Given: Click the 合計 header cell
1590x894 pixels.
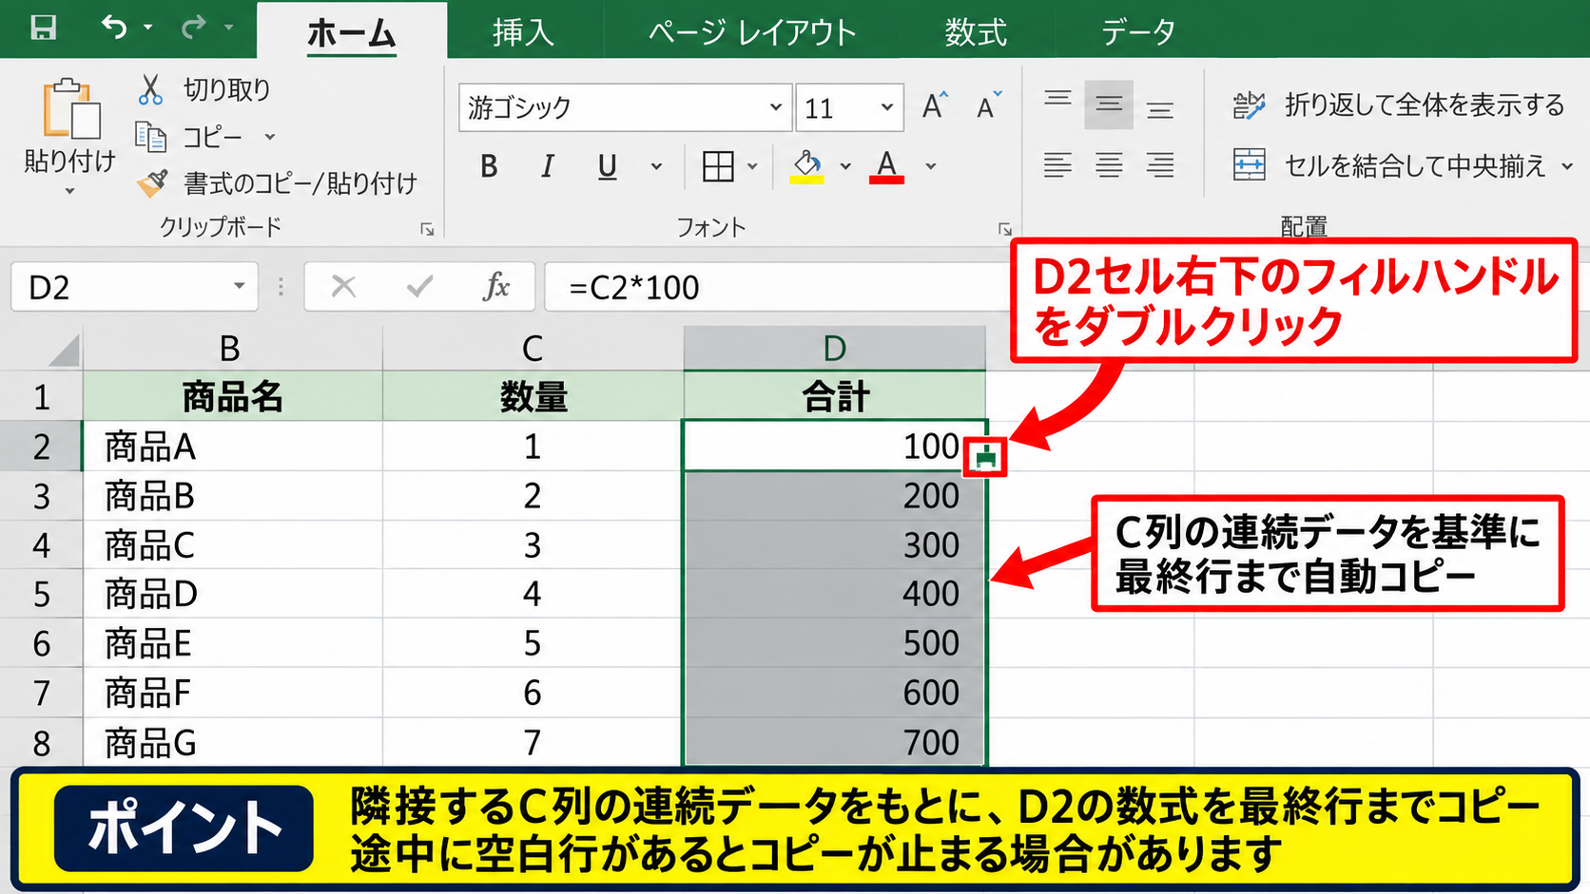Looking at the screenshot, I should tap(834, 396).
